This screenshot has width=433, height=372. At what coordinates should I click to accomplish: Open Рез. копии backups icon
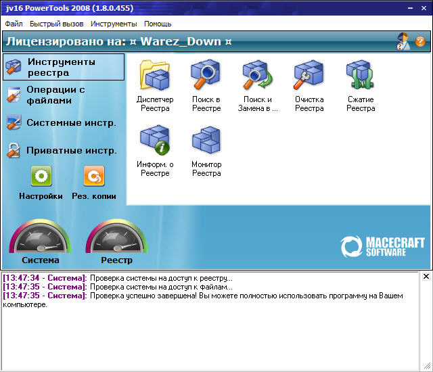tap(94, 177)
